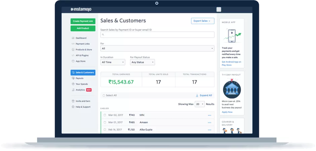Click the Sales & Customers page heading
Image resolution: width=316 pixels, height=151 pixels.
(123, 21)
